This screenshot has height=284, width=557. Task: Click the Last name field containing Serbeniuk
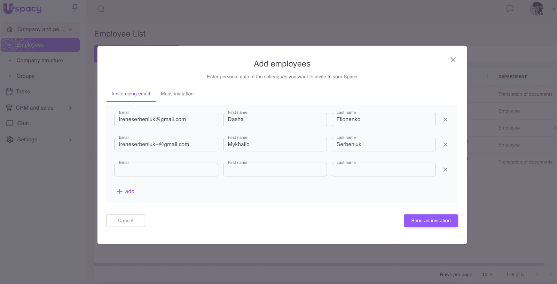point(384,144)
